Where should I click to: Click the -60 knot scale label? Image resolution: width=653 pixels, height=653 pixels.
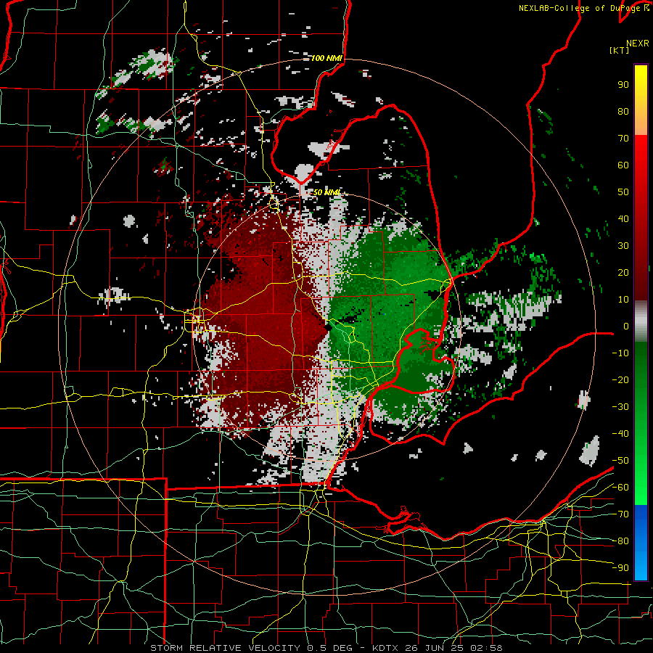pyautogui.click(x=620, y=488)
